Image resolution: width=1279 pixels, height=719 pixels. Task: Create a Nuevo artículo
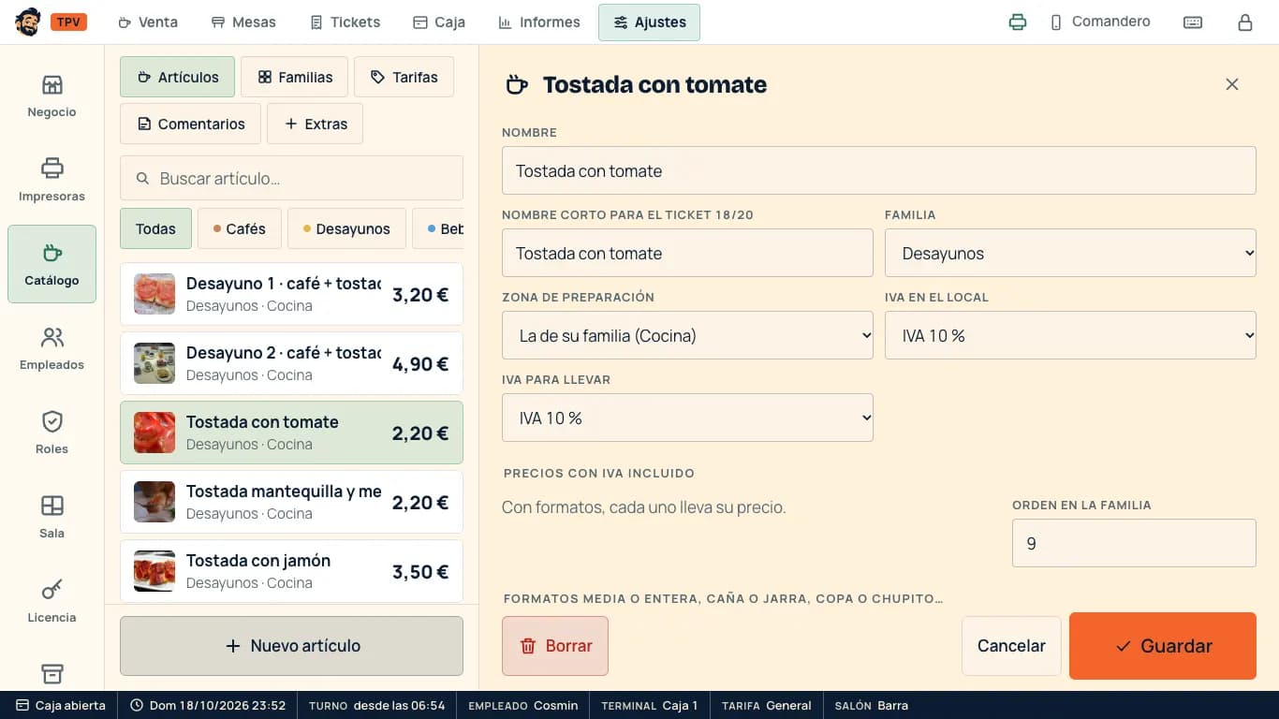click(291, 646)
